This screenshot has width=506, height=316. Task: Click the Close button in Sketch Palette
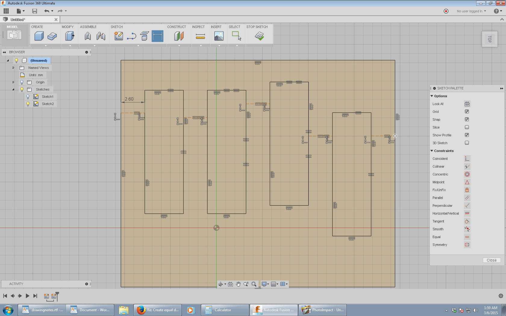pos(492,260)
